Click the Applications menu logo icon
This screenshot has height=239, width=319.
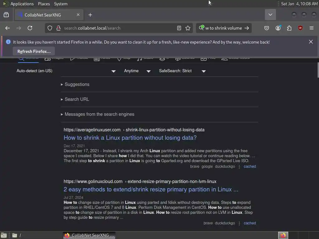(x=6, y=4)
